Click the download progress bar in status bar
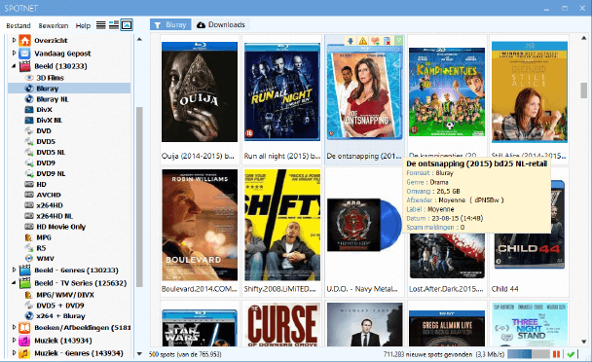 pos(528,354)
